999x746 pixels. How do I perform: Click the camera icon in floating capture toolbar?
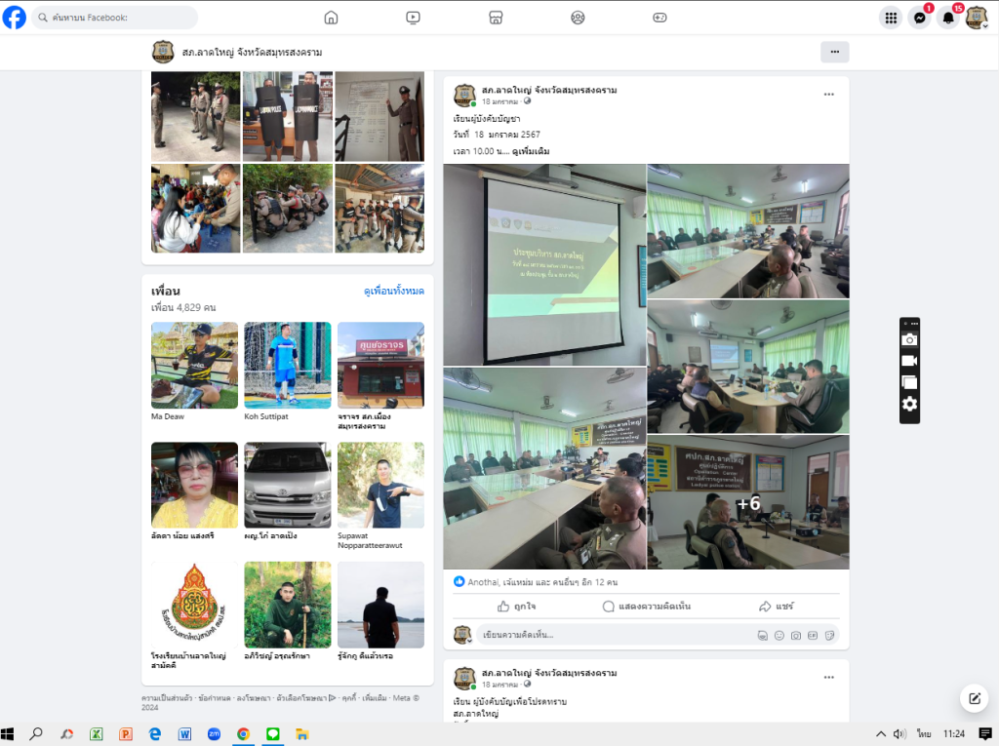tap(909, 339)
